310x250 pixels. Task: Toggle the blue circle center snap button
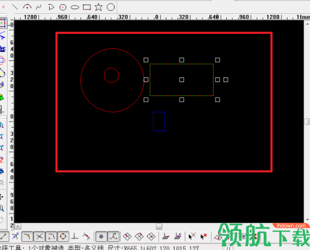[x=101, y=236]
